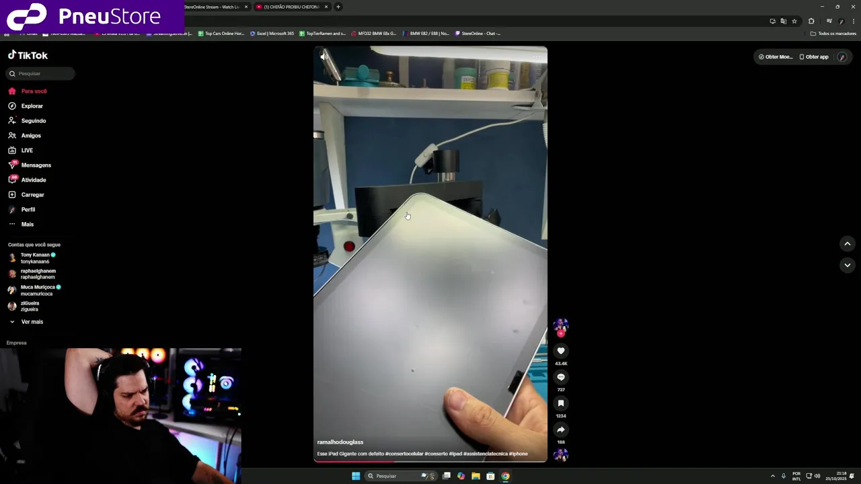Image resolution: width=861 pixels, height=484 pixels.
Task: Open raphaelghanem followed account
Action: pos(32,274)
